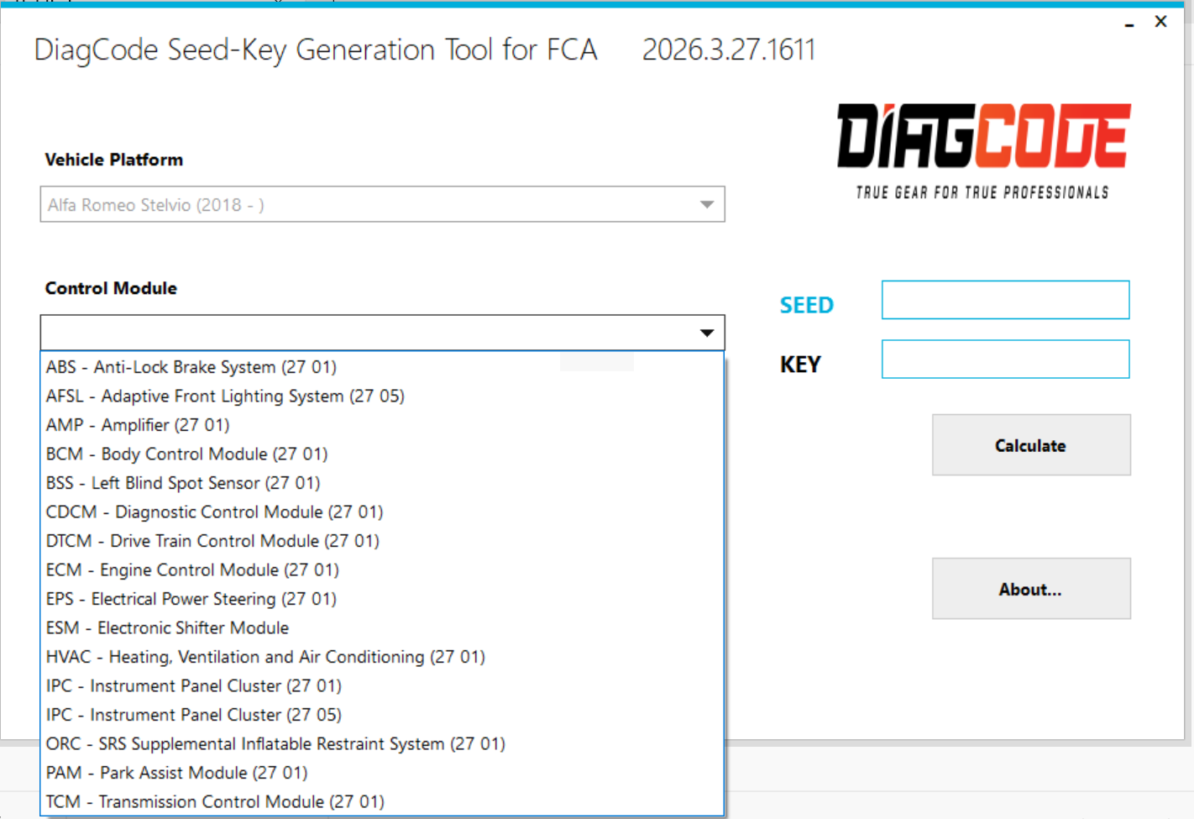The width and height of the screenshot is (1194, 819).
Task: Click the Calculate button
Action: click(x=1031, y=445)
